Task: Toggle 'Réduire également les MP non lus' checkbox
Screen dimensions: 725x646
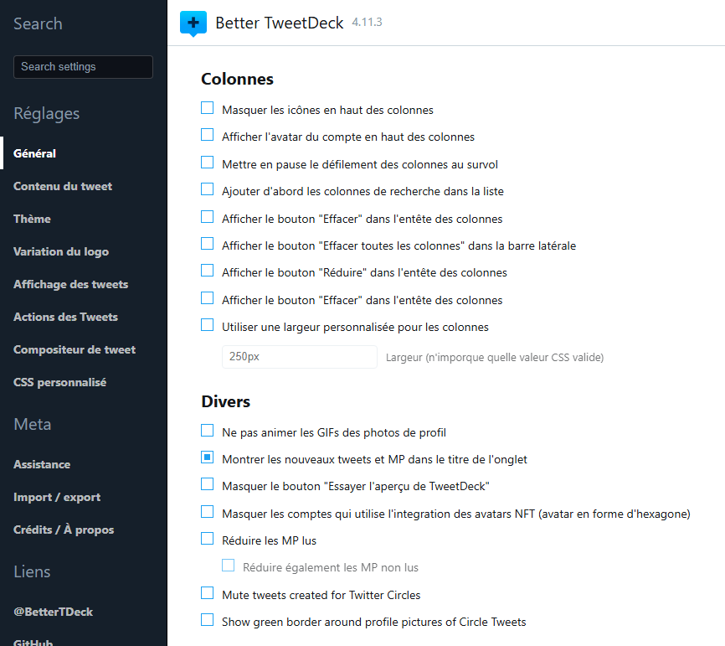Action: click(228, 566)
